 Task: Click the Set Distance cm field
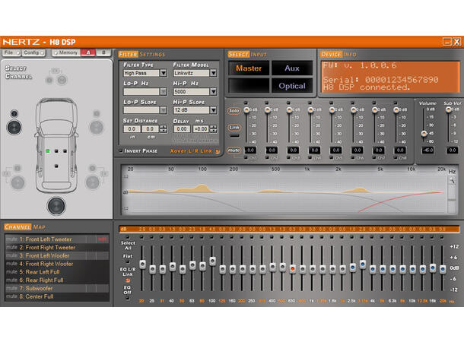[150, 129]
